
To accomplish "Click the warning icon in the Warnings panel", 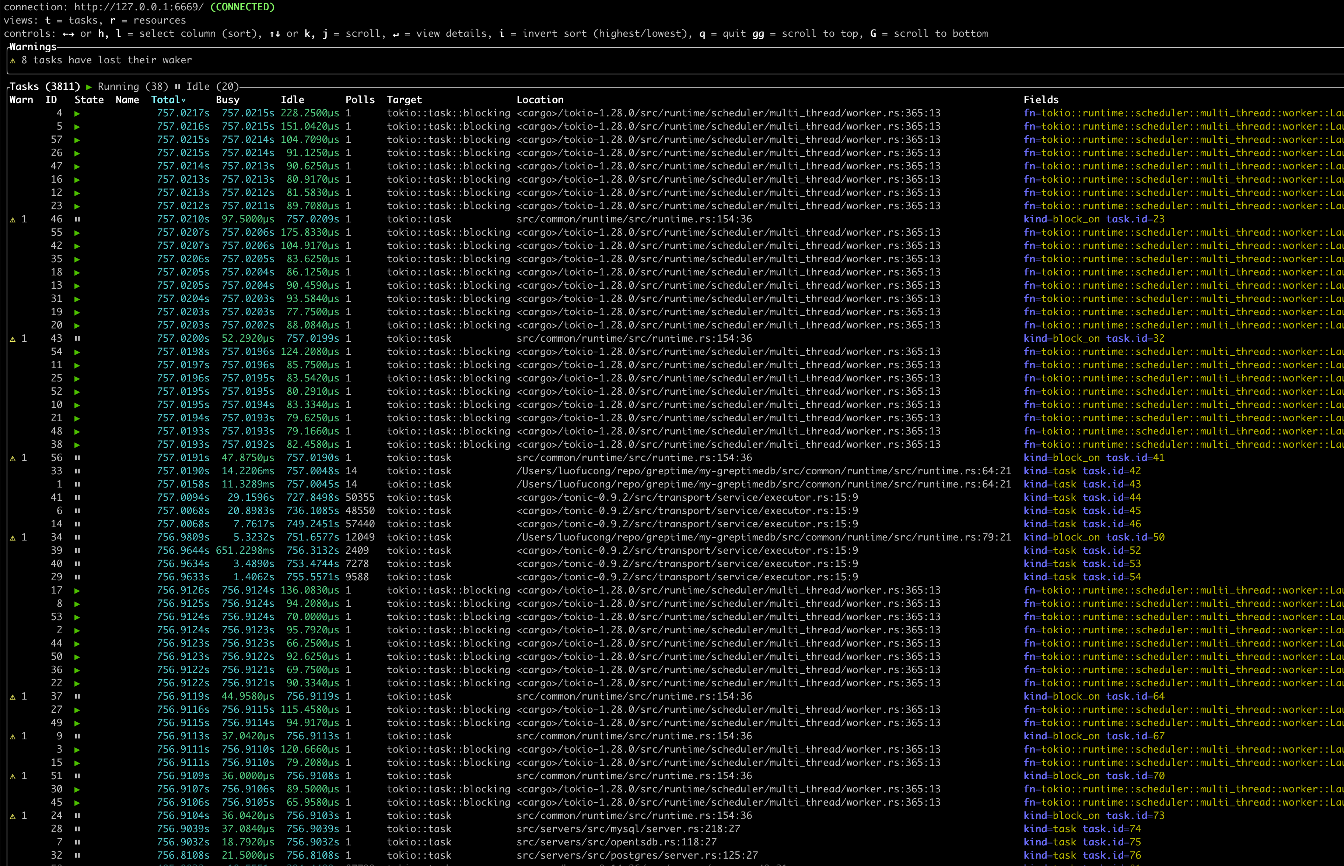I will 14,61.
